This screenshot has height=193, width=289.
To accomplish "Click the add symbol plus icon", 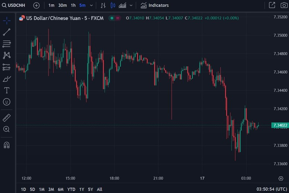I will 36,5.
